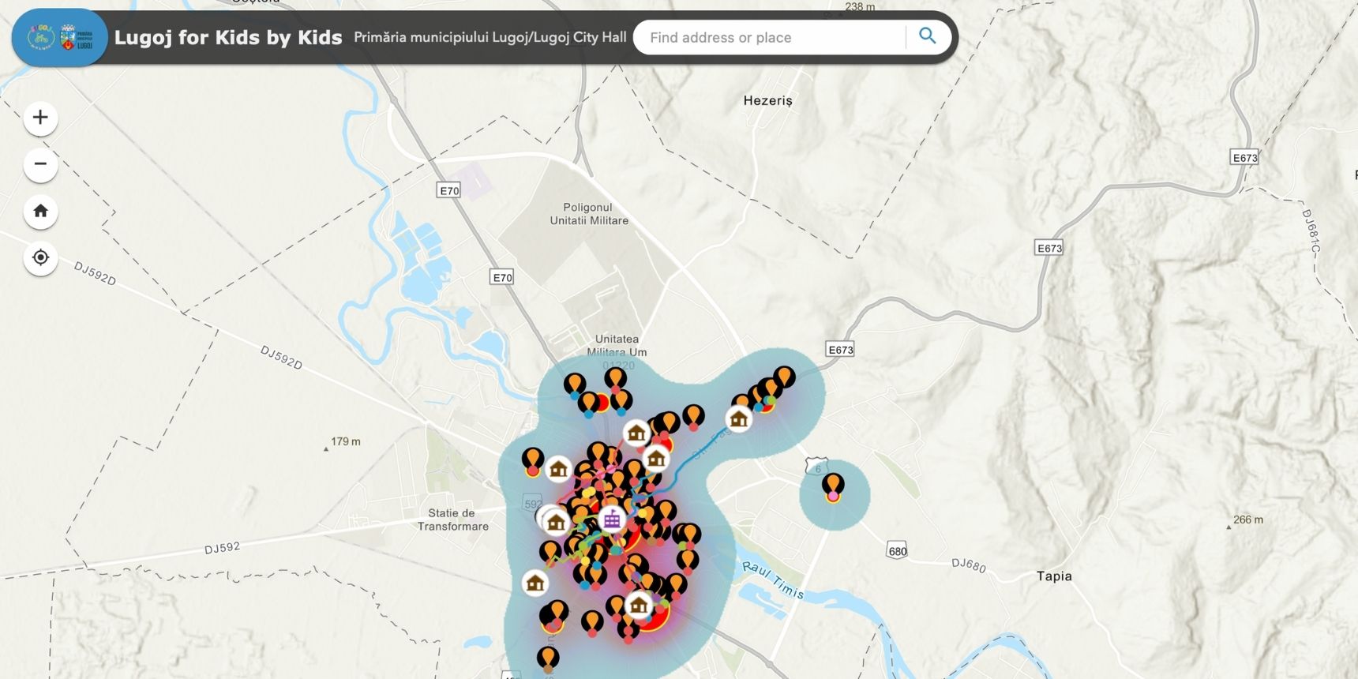This screenshot has height=679, width=1358.
Task: Select the route 6 highway shield
Action: [x=817, y=467]
